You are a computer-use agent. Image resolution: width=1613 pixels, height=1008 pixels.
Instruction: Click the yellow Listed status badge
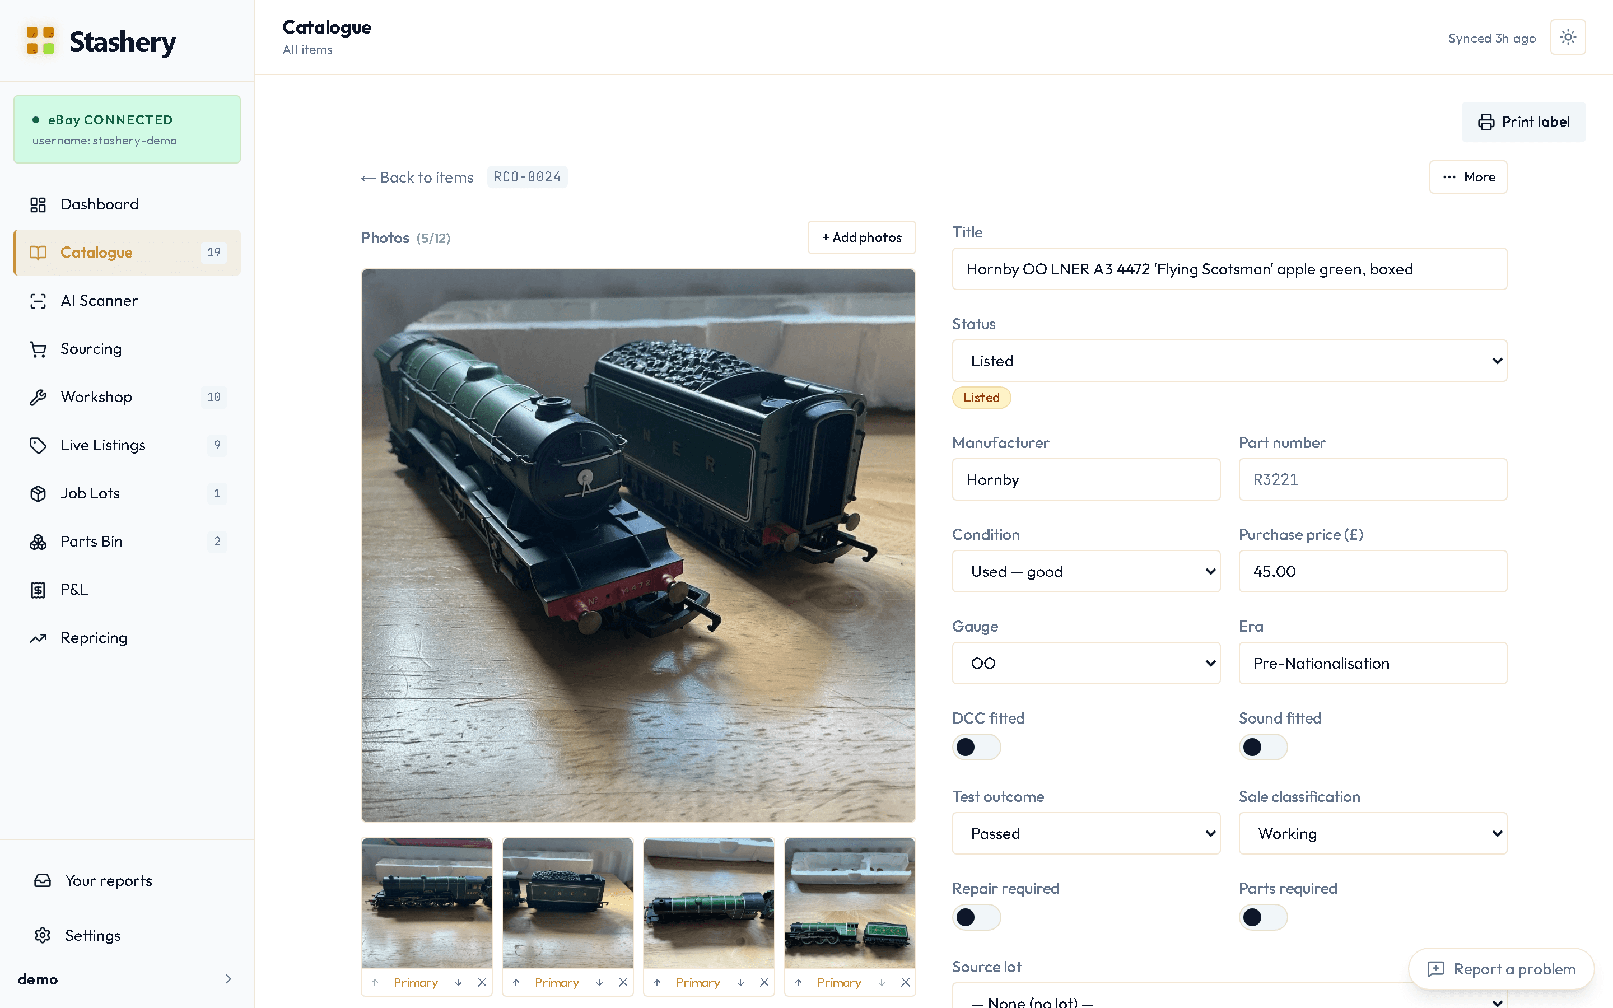pos(981,398)
